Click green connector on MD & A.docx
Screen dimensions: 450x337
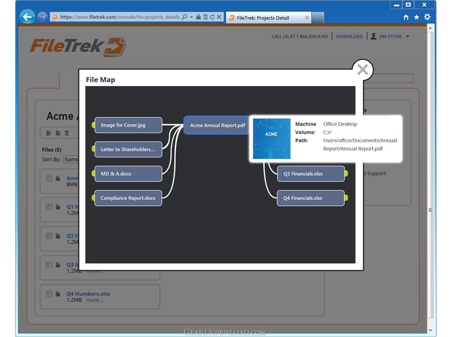(x=93, y=174)
